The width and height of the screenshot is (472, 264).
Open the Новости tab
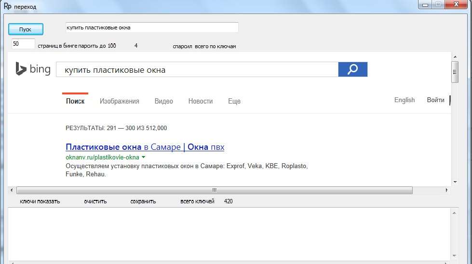201,101
